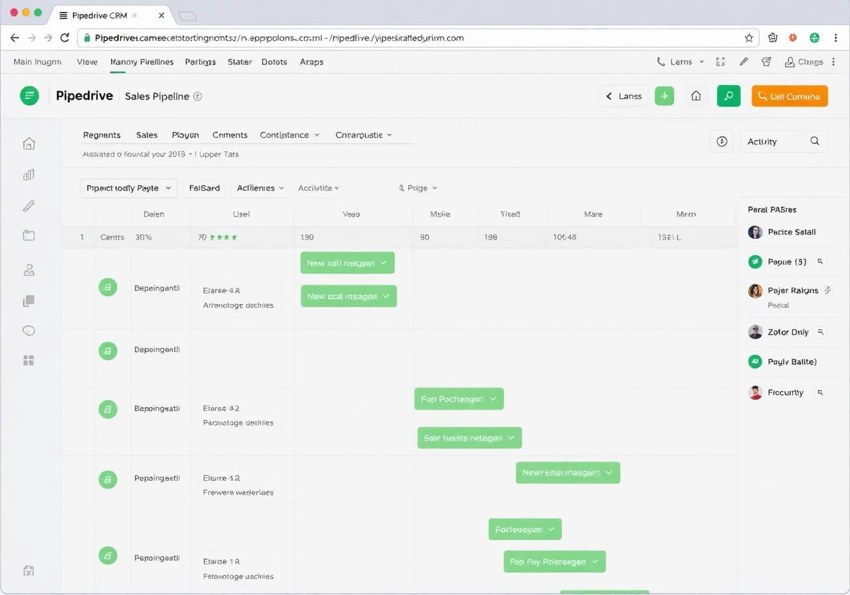This screenshot has width=850, height=595.
Task: Click the Clnags user button
Action: click(804, 62)
